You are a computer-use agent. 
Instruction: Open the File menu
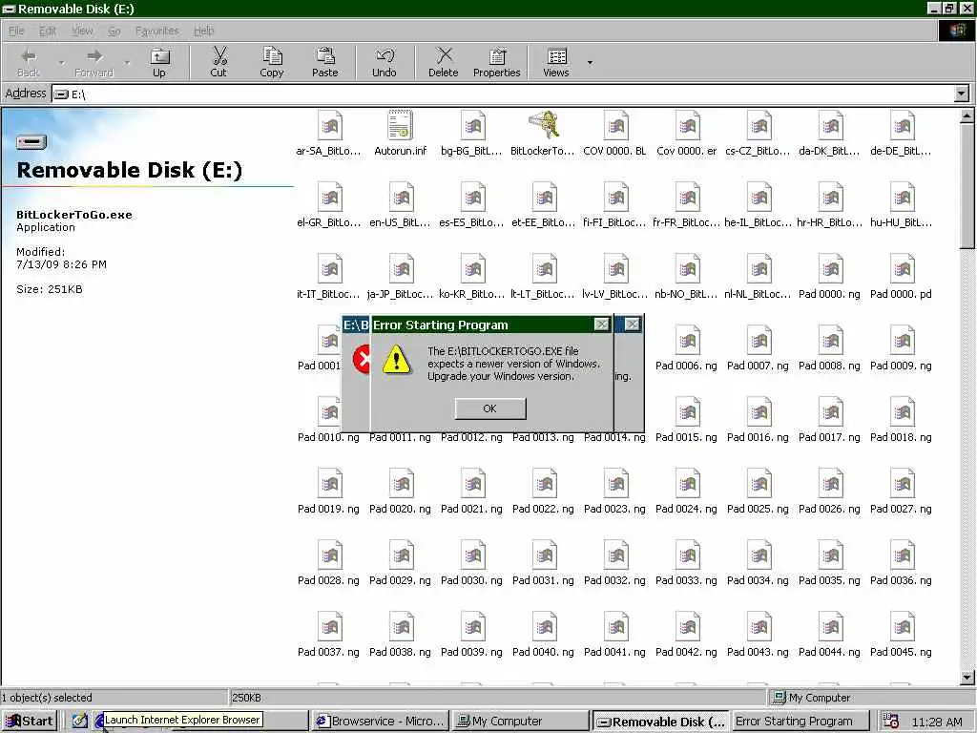(16, 31)
